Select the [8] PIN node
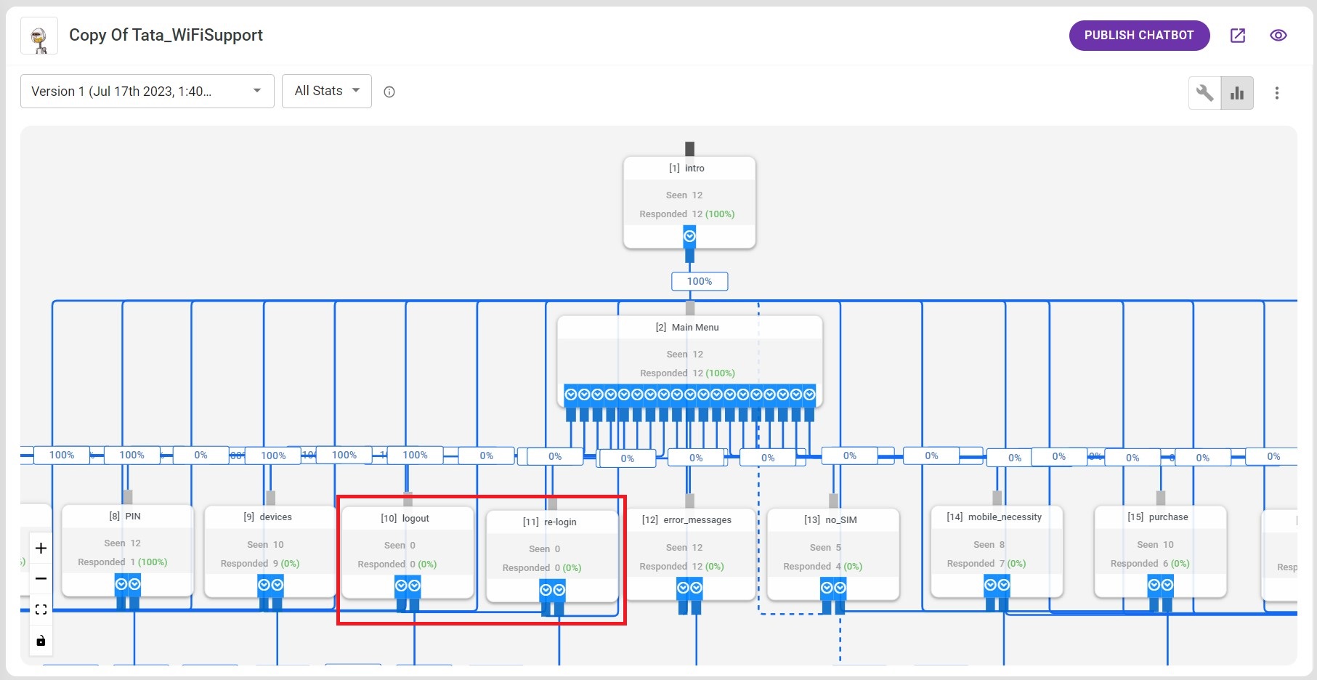Image resolution: width=1317 pixels, height=680 pixels. [127, 550]
